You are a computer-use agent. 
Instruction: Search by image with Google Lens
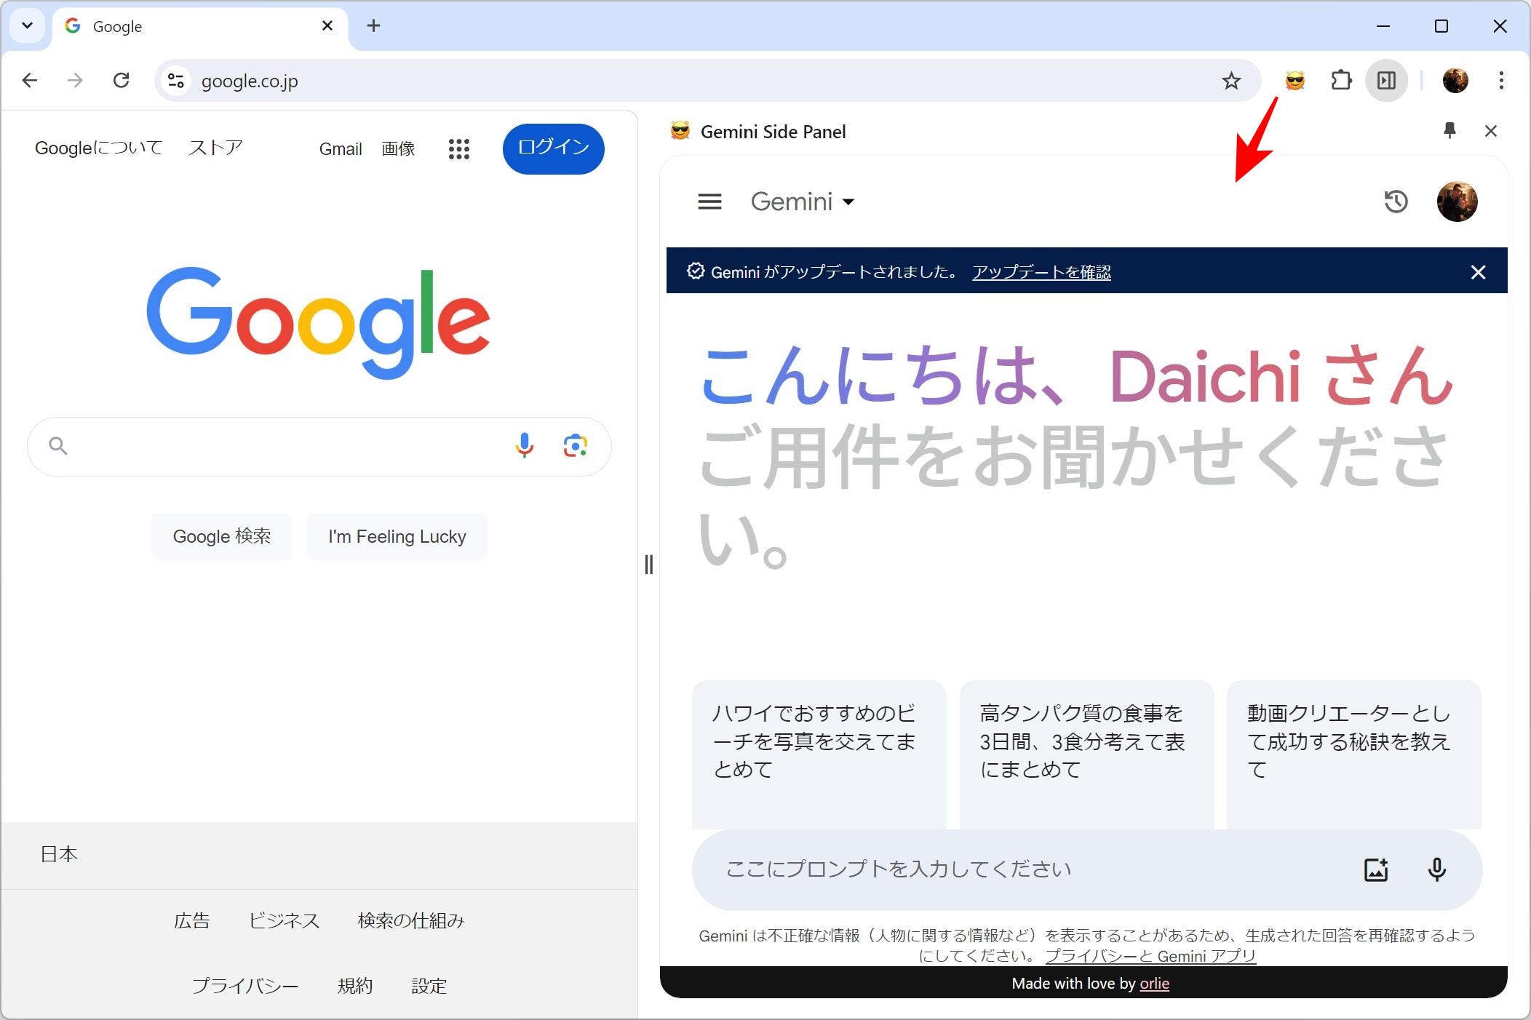[576, 445]
